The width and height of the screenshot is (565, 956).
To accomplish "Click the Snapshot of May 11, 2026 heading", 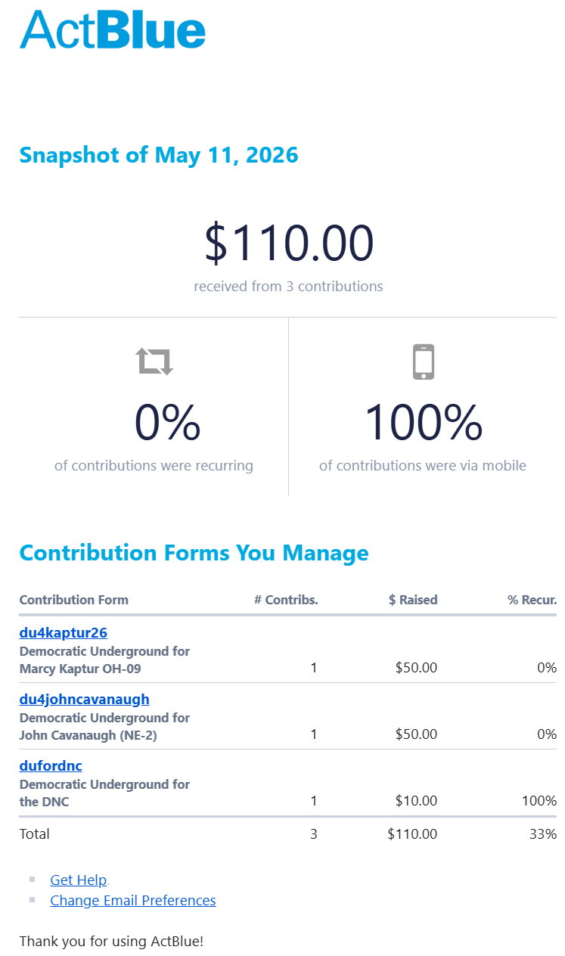I will click(x=159, y=155).
